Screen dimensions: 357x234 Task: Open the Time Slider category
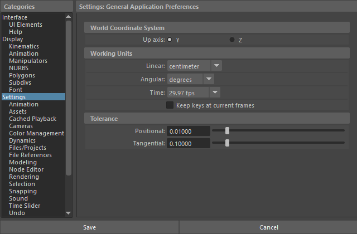coord(25,206)
